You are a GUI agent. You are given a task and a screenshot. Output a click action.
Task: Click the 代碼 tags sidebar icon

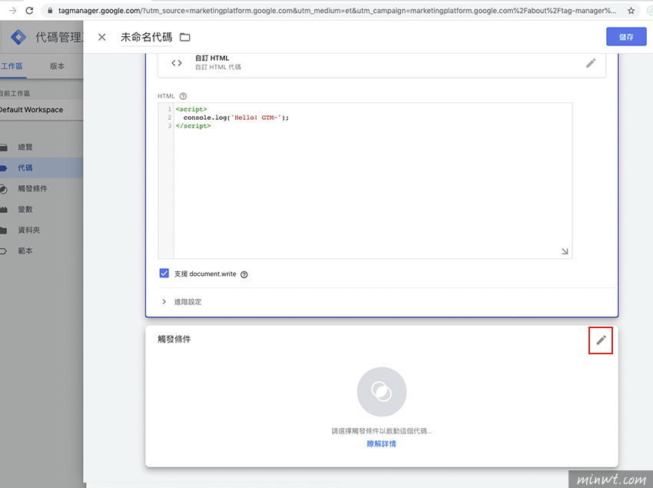coord(3,168)
